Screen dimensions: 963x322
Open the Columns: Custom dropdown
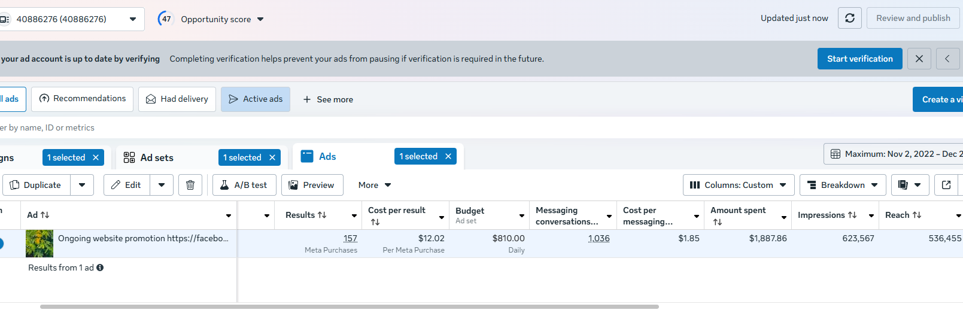pyautogui.click(x=738, y=185)
